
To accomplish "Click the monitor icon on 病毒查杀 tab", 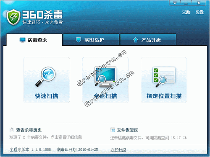I will (x=22, y=40).
